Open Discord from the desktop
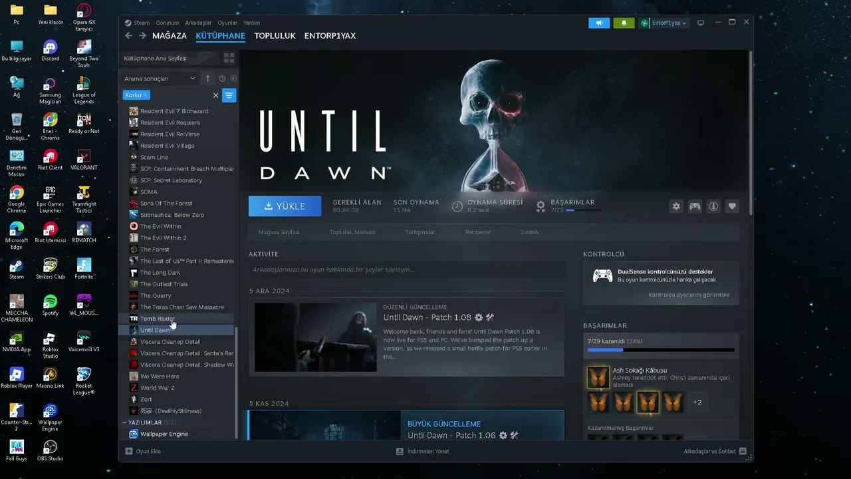 [50, 51]
